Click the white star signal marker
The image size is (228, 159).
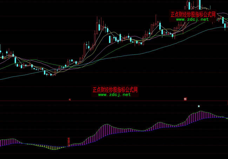(x=199, y=106)
